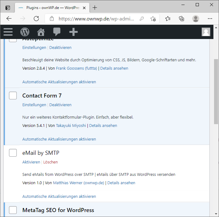This screenshot has width=219, height=217.
Task: Click the plus icon to add new content
Action: [x=74, y=32]
